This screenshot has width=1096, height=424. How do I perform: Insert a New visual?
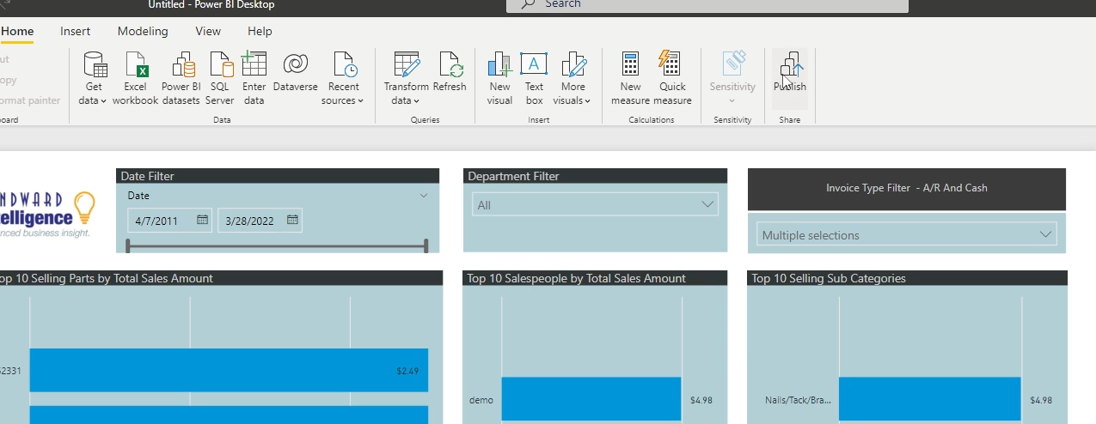(499, 78)
